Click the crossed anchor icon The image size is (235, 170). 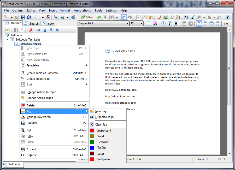193,17
